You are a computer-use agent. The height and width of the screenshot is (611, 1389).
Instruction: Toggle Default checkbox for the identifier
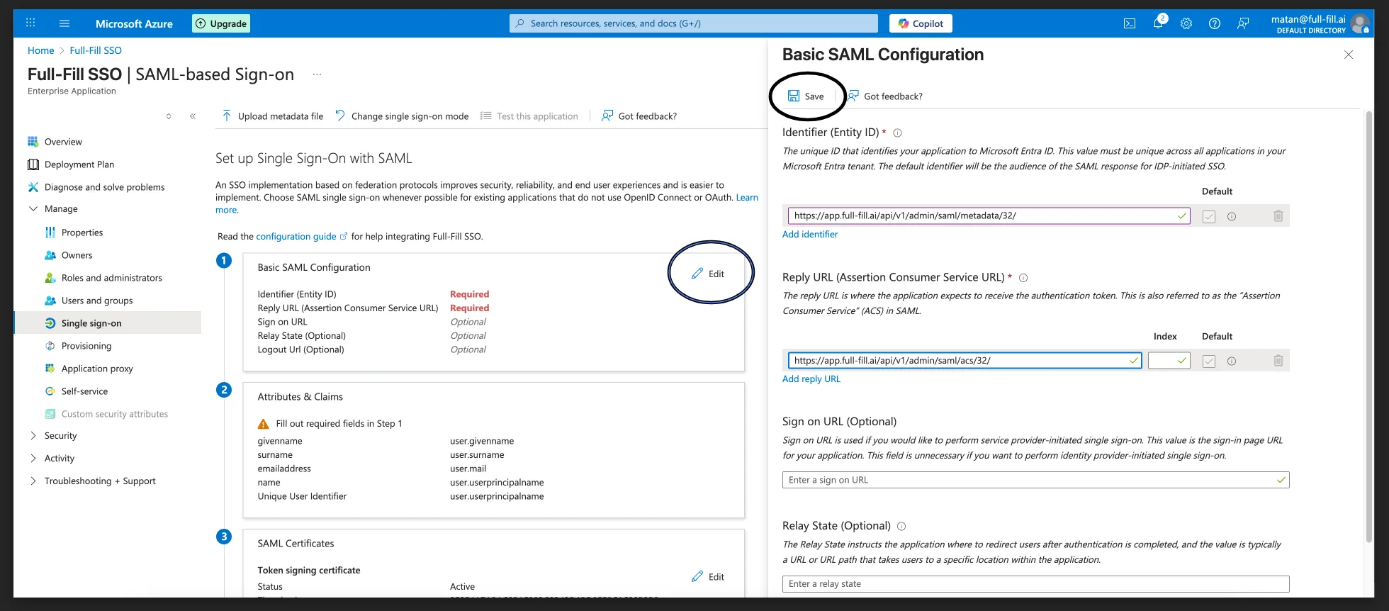coord(1209,217)
